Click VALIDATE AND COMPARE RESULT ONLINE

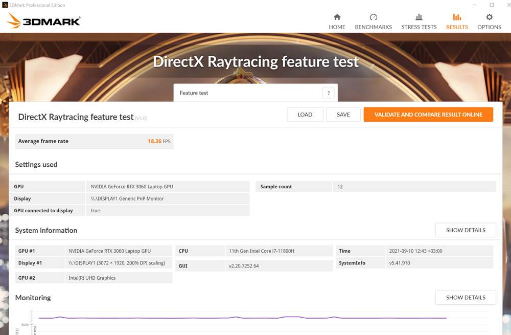coord(428,115)
